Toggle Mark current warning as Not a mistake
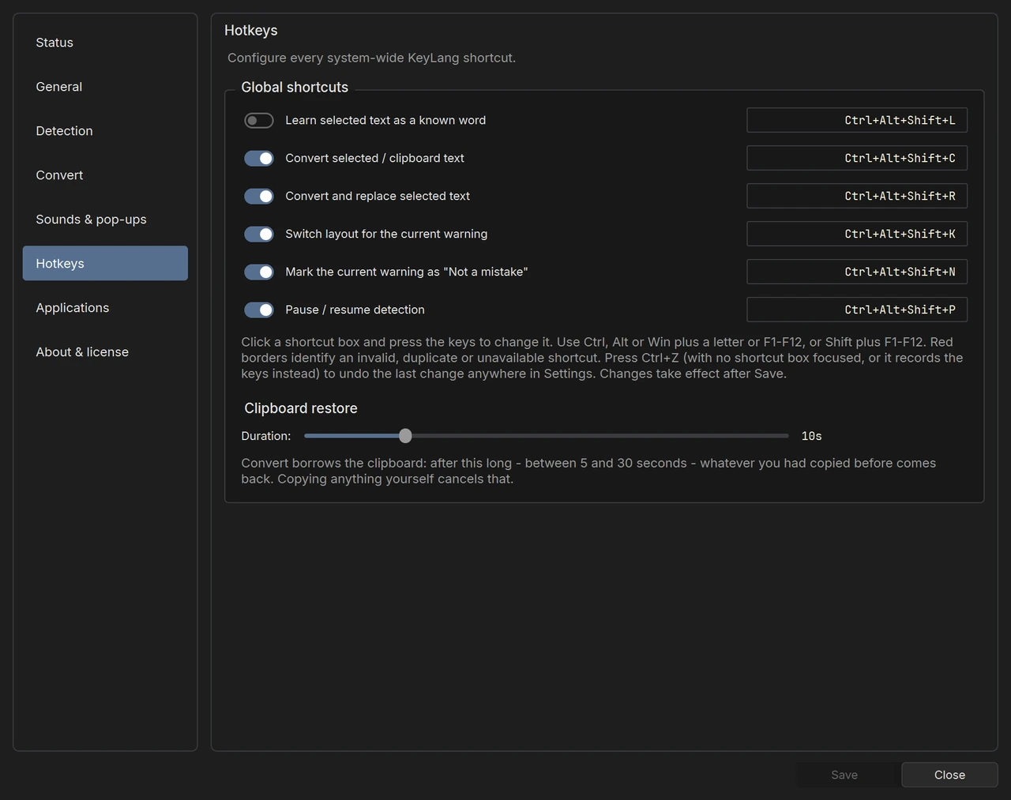The height and width of the screenshot is (800, 1011). click(x=259, y=272)
